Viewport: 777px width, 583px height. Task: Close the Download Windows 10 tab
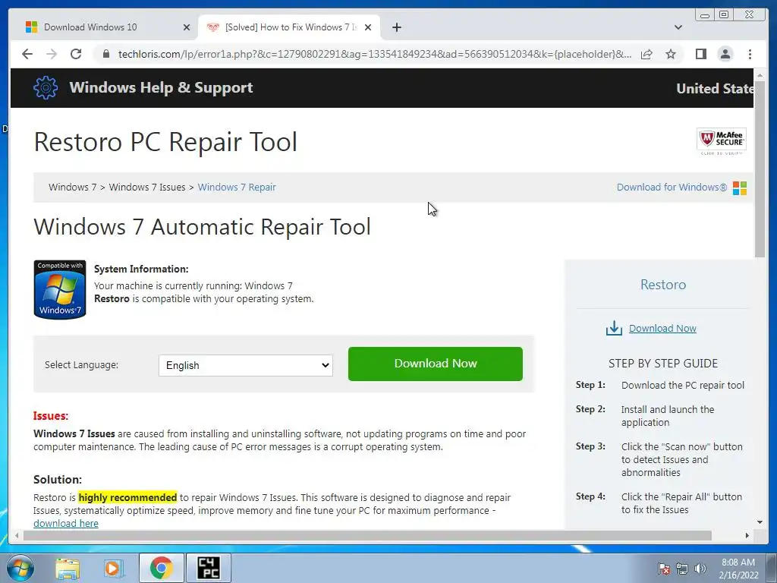187,27
